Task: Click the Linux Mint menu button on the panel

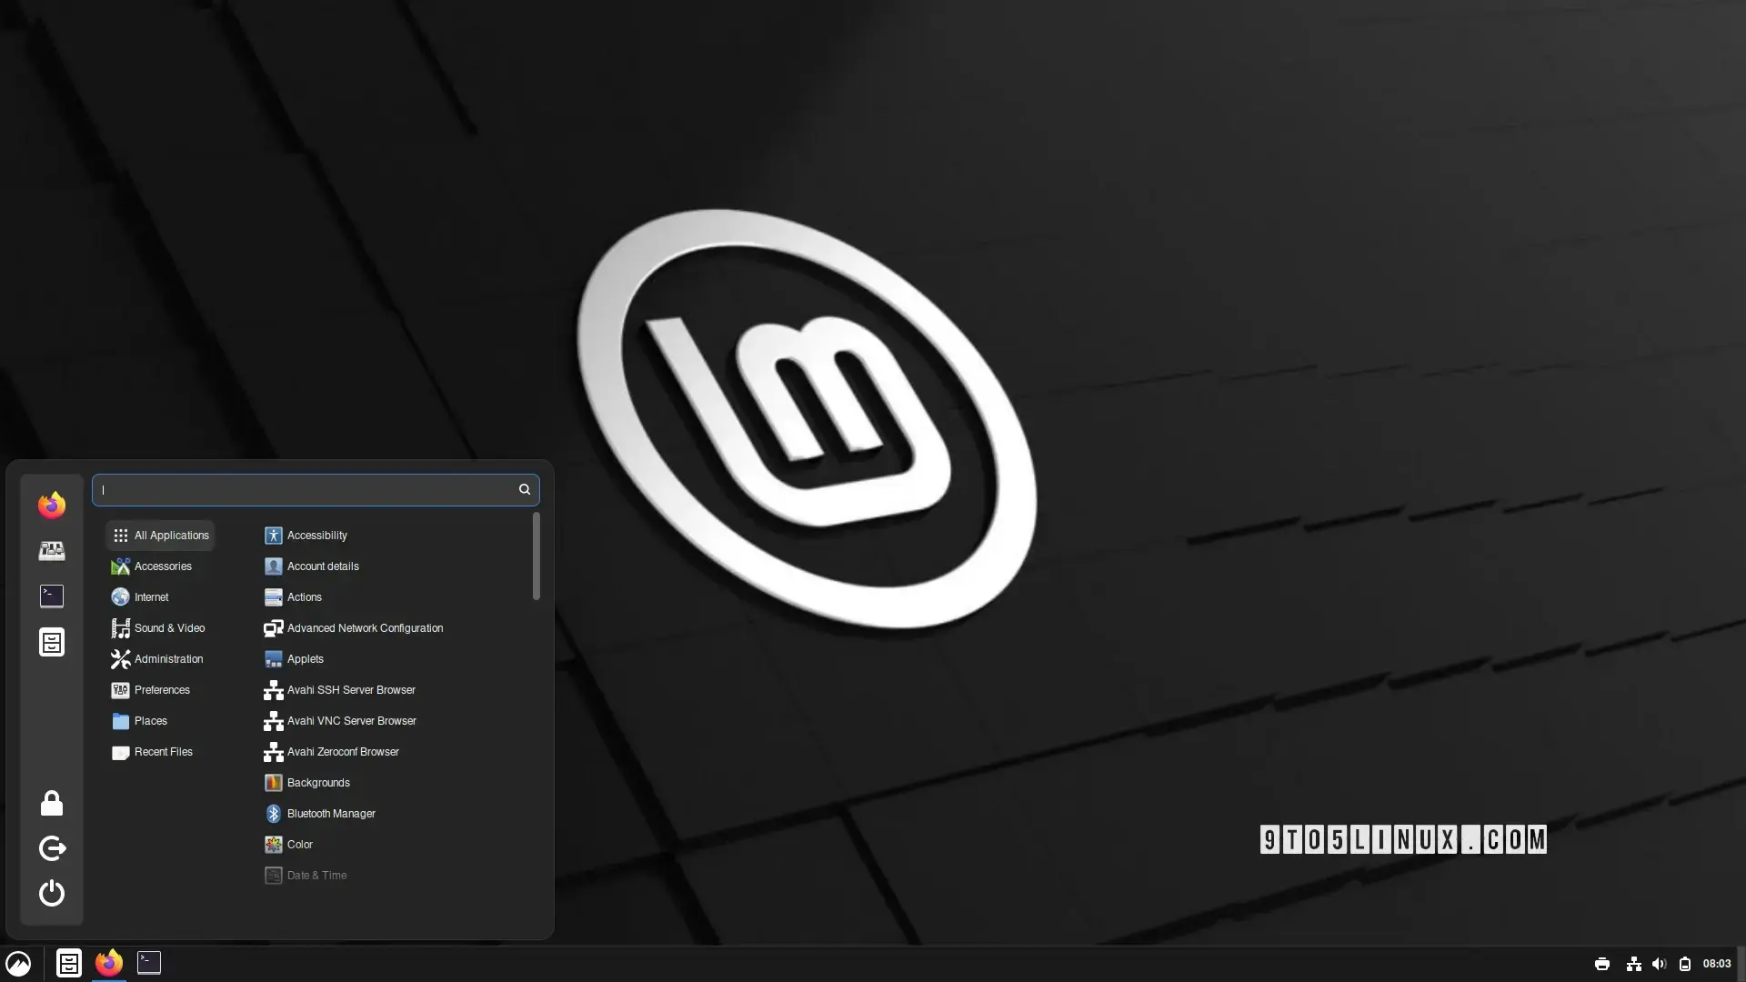Action: coord(18,964)
